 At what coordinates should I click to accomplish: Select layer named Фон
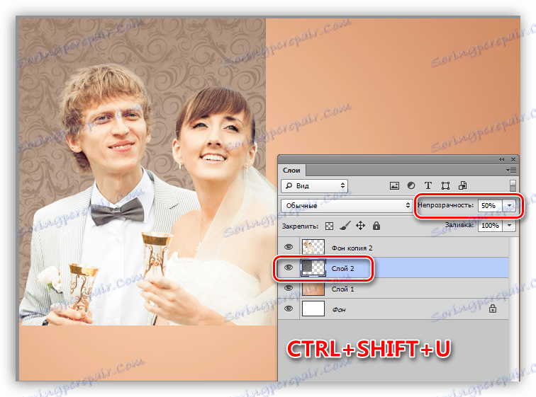(339, 310)
